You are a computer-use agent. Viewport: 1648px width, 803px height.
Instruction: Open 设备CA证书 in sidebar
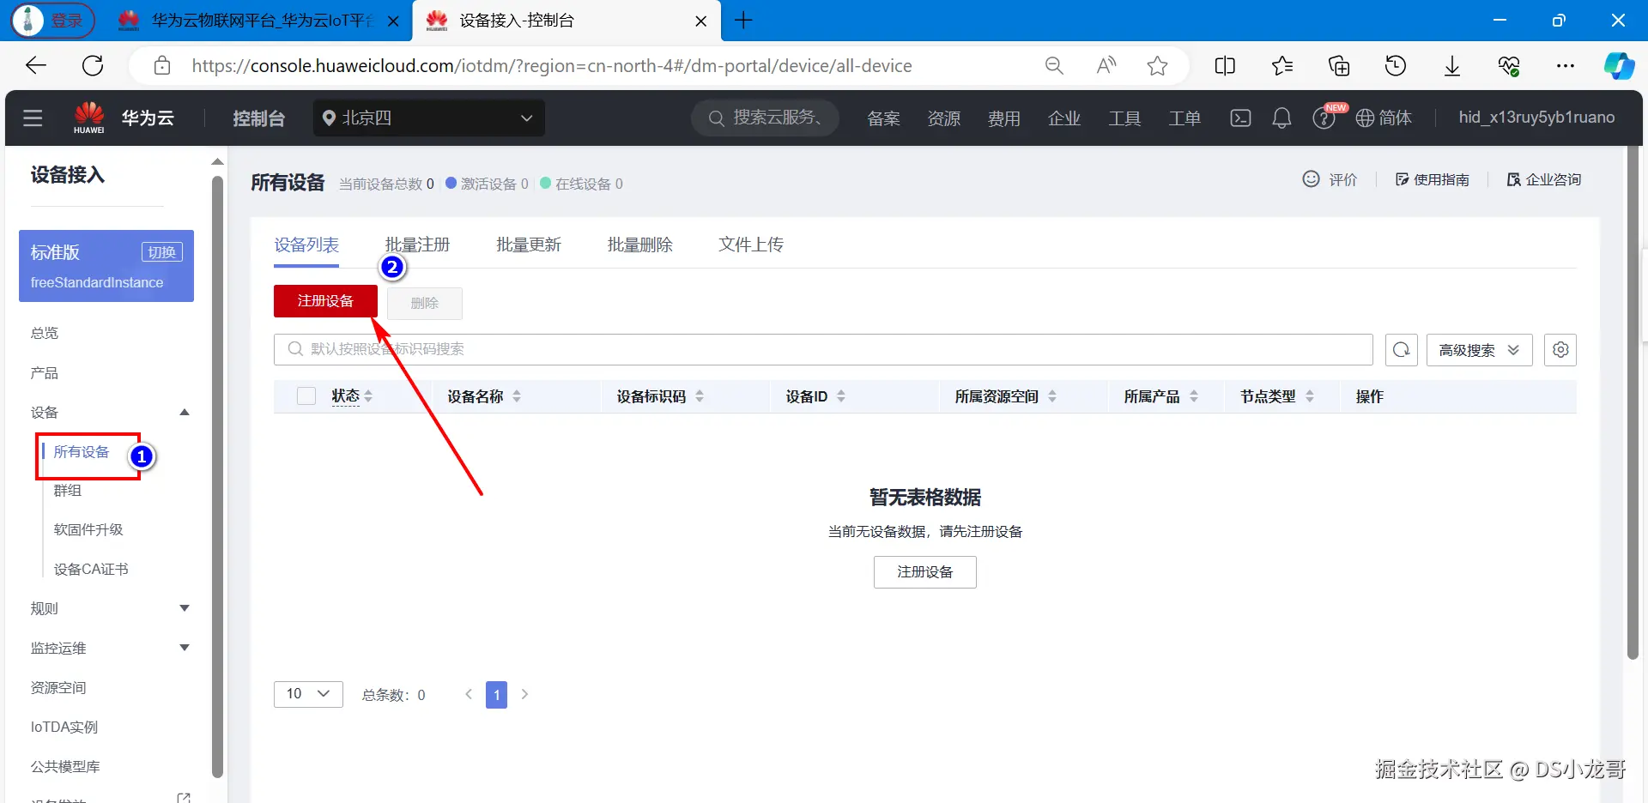click(x=91, y=569)
